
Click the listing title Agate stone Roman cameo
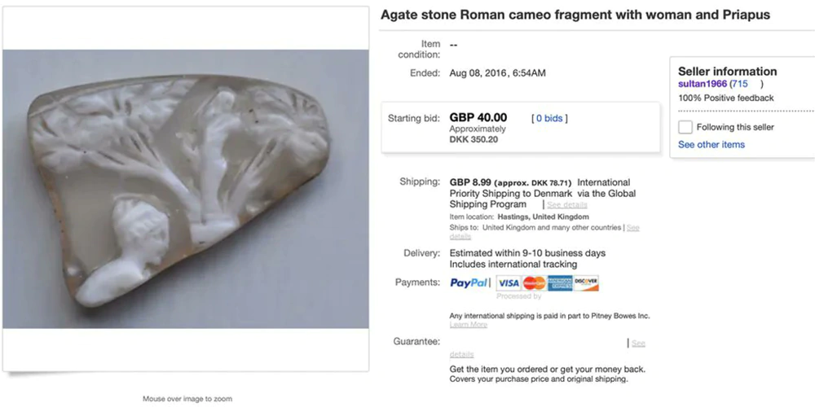click(x=575, y=15)
